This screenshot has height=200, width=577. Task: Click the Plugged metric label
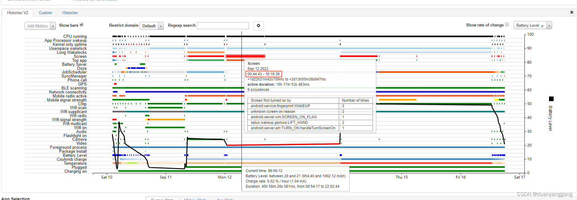pyautogui.click(x=79, y=167)
